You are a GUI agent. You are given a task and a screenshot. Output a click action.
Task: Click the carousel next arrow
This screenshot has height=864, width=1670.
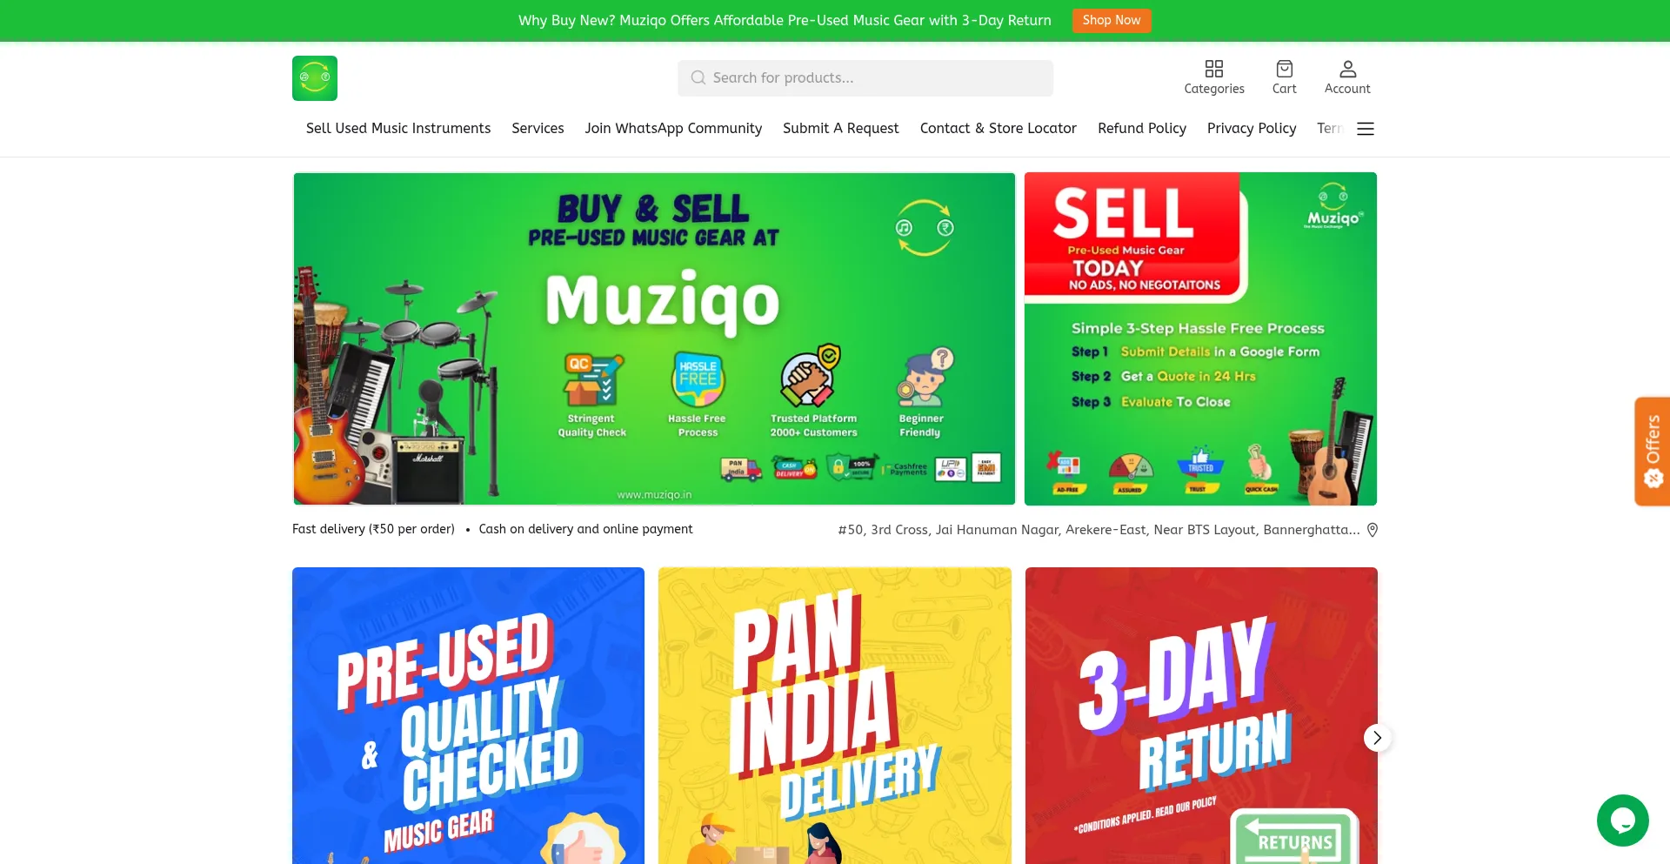point(1377,738)
